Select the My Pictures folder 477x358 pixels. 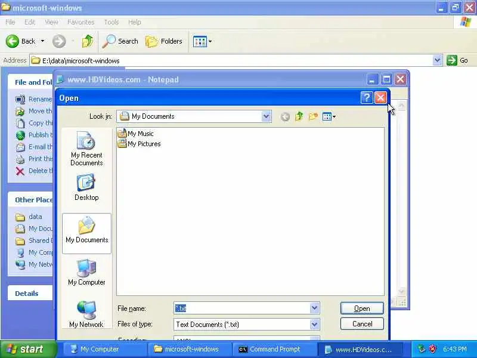[x=139, y=144]
